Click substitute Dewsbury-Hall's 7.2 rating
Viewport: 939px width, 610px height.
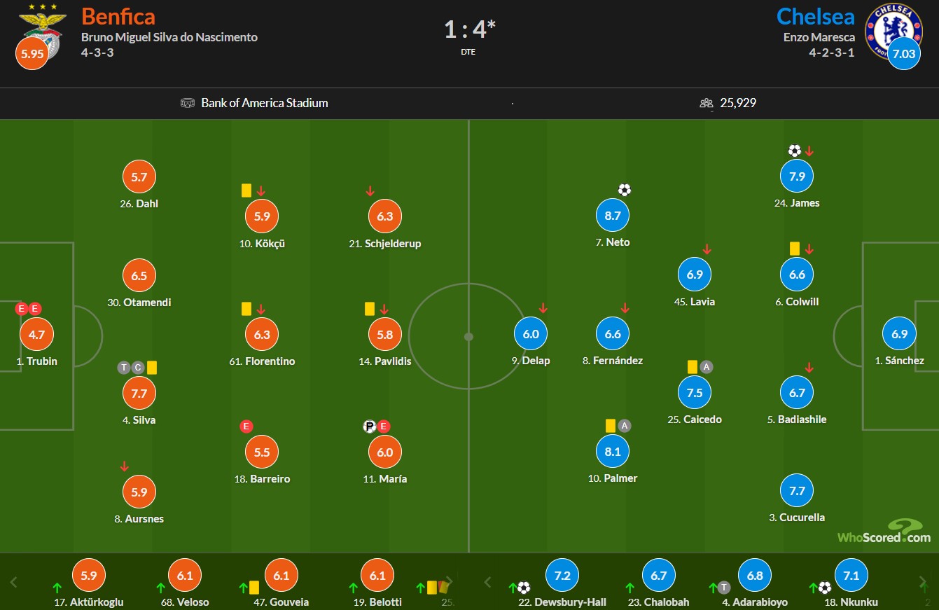pyautogui.click(x=562, y=576)
